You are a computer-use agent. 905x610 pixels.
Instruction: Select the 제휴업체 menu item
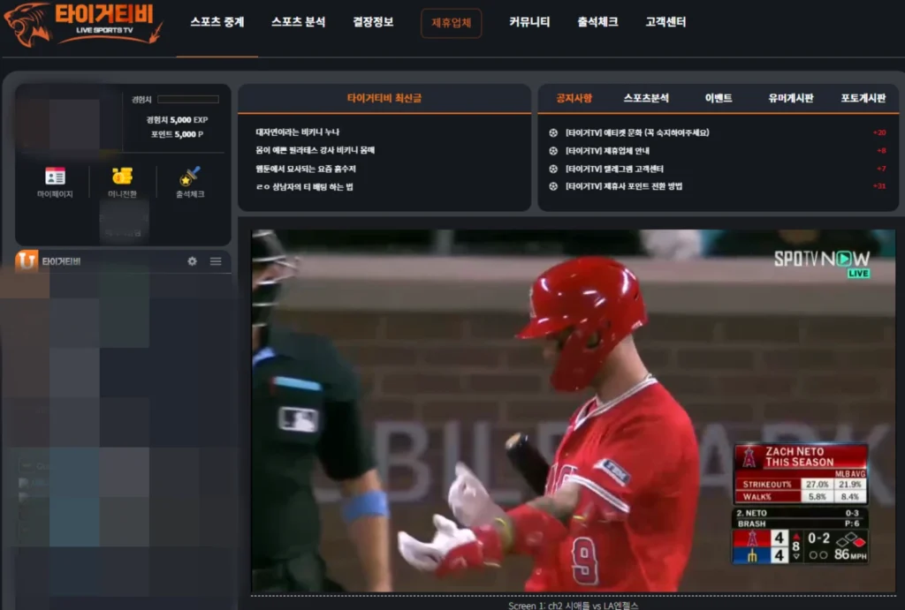pos(451,23)
